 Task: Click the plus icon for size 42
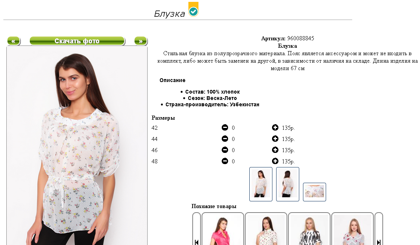click(275, 128)
